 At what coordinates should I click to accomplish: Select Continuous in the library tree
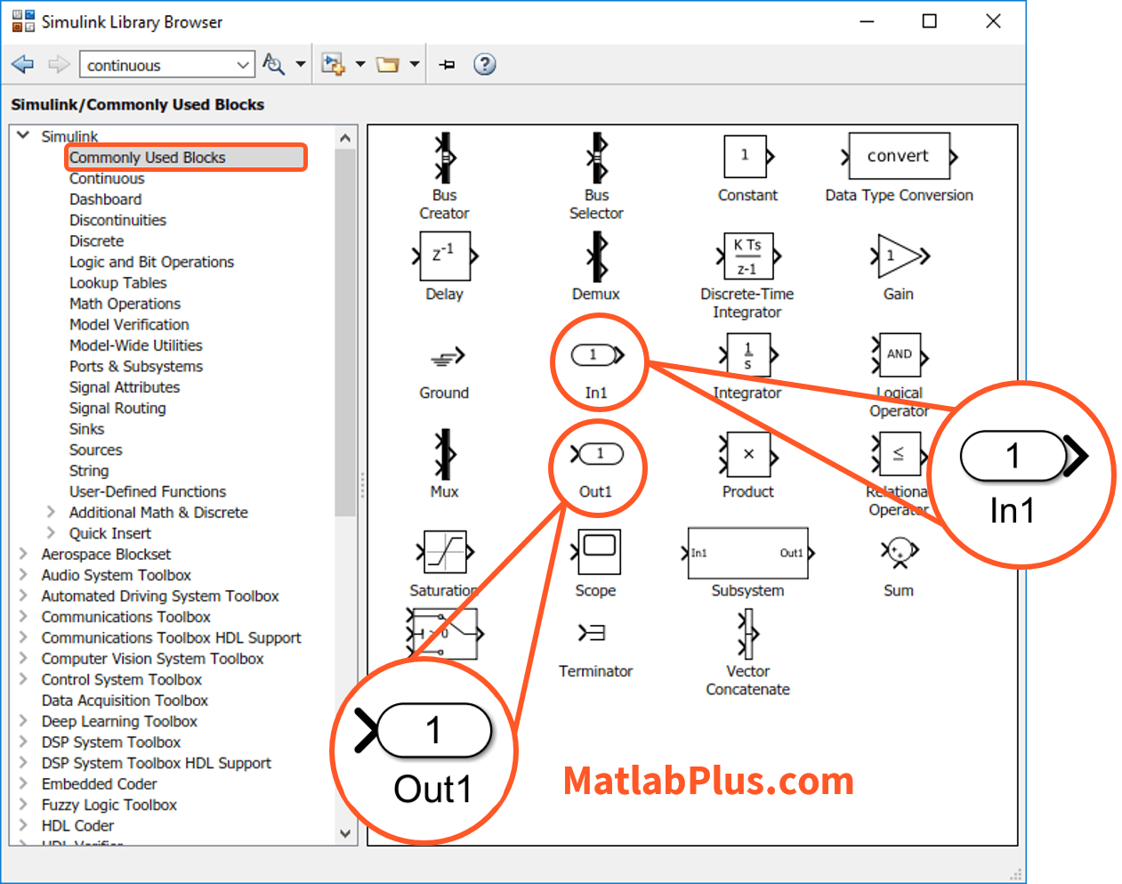[x=107, y=178]
